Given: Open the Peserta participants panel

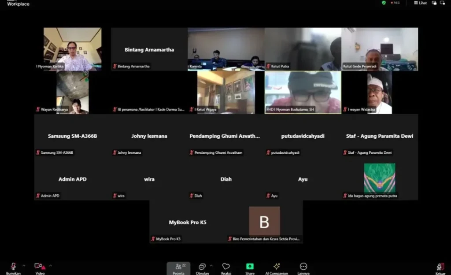Looking at the screenshot, I should click(x=178, y=268).
